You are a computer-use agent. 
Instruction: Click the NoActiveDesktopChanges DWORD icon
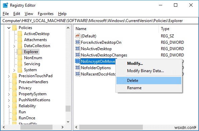pyautogui.click(x=77, y=55)
